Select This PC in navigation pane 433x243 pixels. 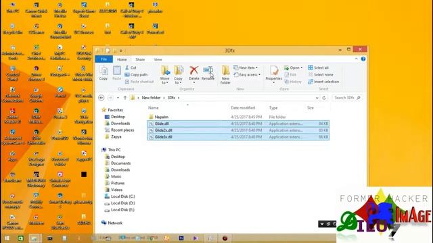[x=114, y=150]
